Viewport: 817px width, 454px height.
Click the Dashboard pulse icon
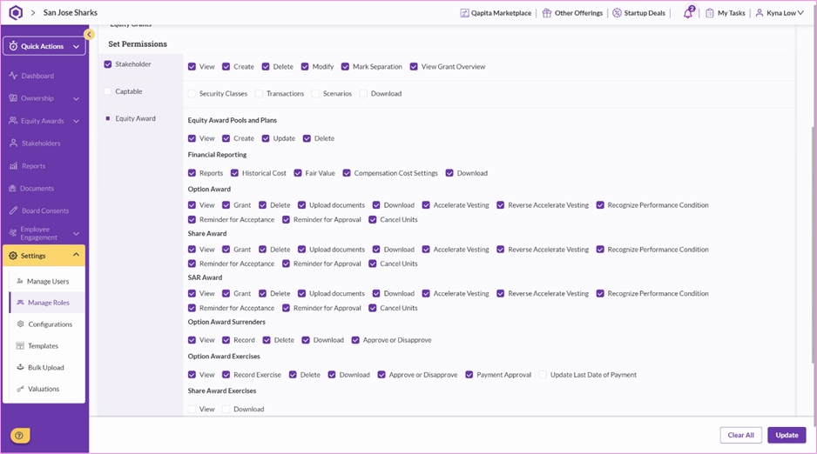(13, 76)
